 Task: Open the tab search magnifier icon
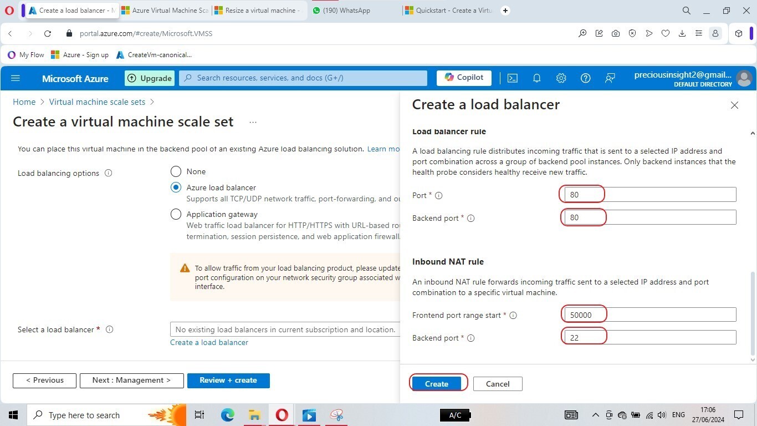[686, 11]
